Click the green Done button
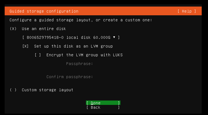208x115 pixels. (x=103, y=103)
